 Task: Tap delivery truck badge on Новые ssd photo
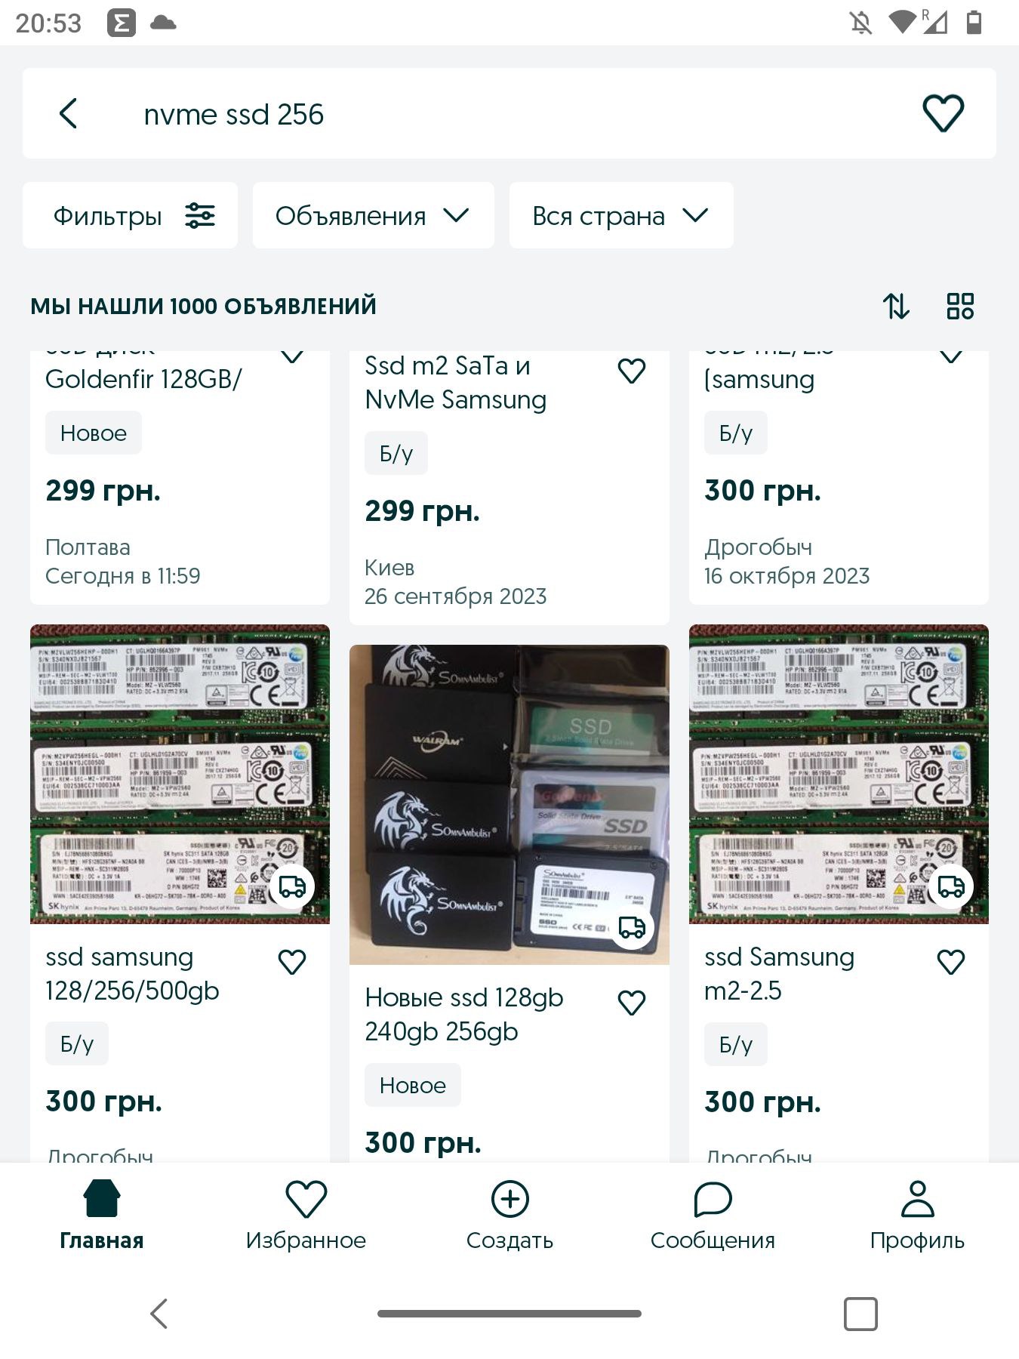[631, 926]
